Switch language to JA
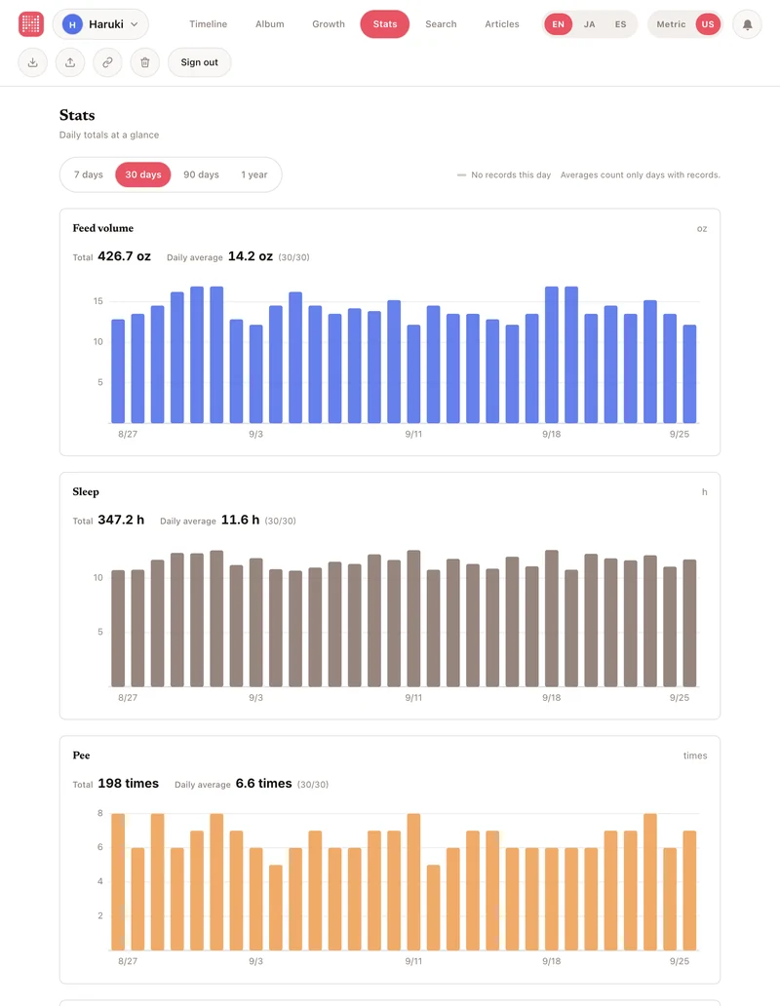Viewport: 780px width, 1006px height. coord(589,24)
